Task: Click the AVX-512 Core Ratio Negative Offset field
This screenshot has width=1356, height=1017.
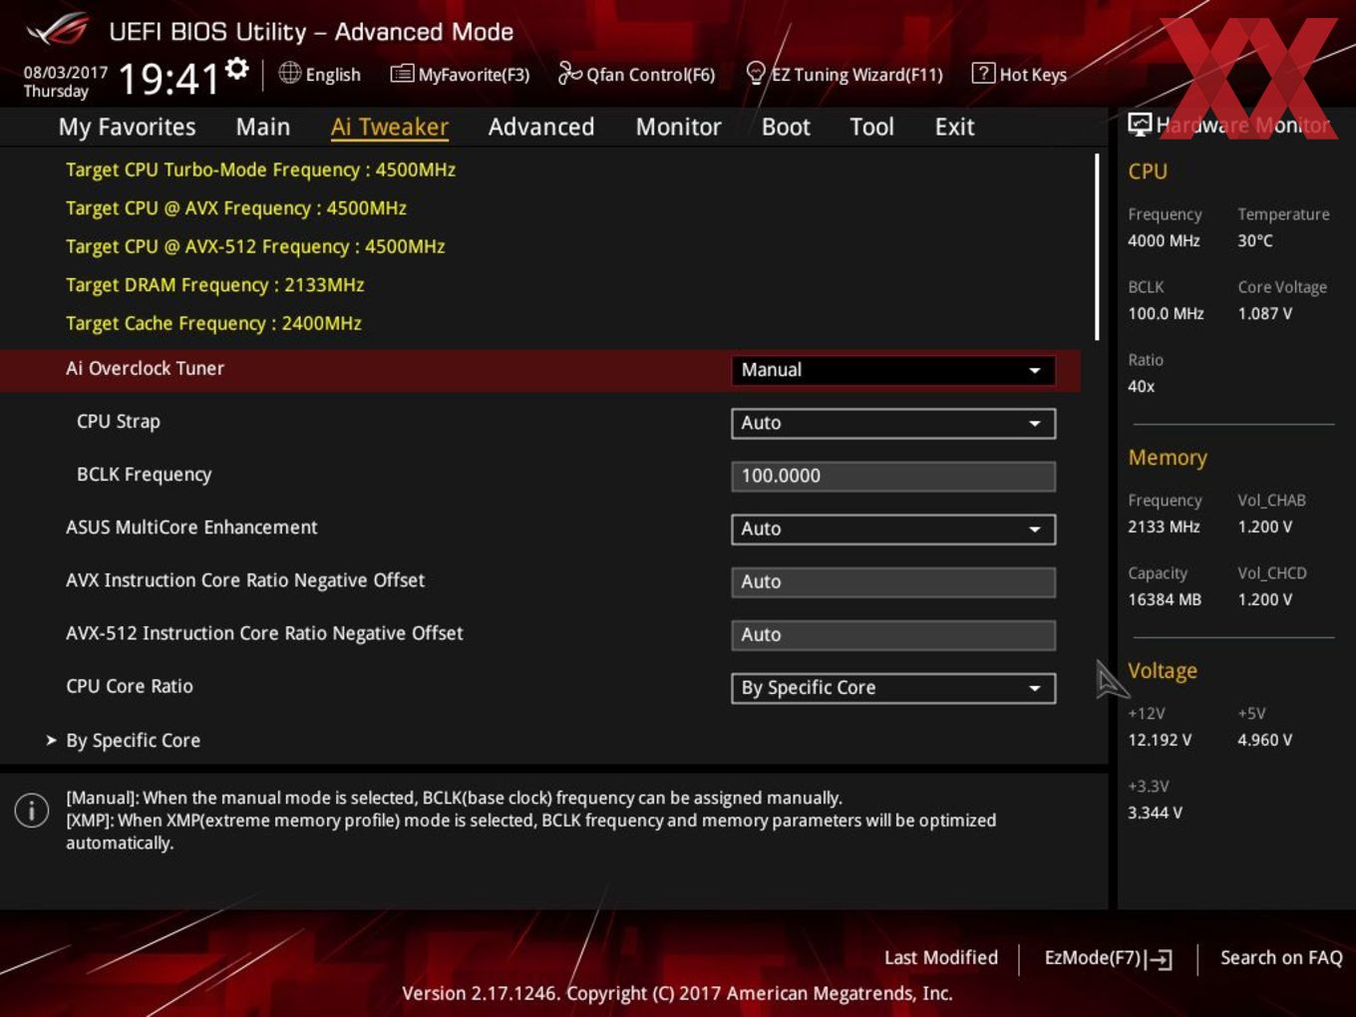Action: pos(892,634)
